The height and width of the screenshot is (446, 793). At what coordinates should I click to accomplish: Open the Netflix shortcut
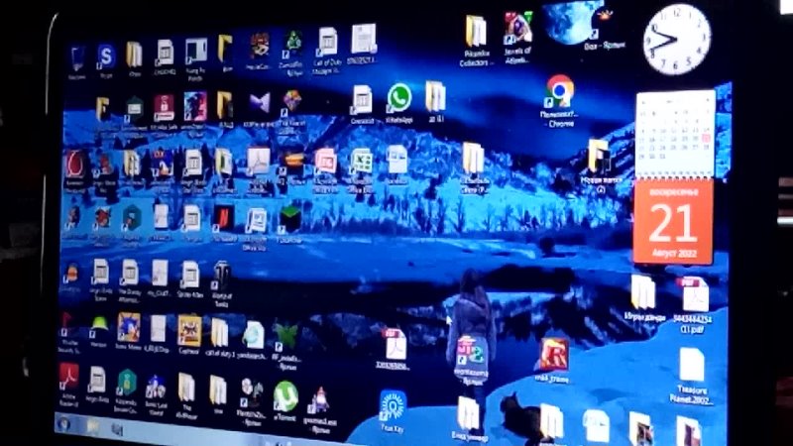tap(223, 218)
